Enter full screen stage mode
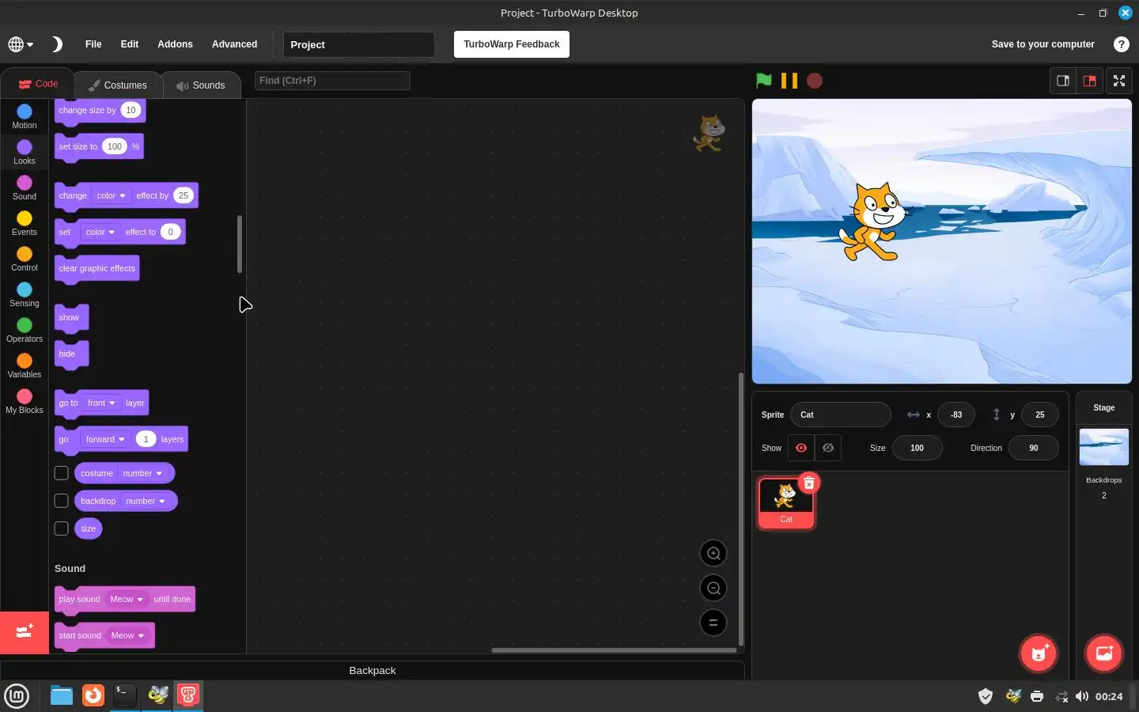The image size is (1139, 712). [x=1119, y=81]
